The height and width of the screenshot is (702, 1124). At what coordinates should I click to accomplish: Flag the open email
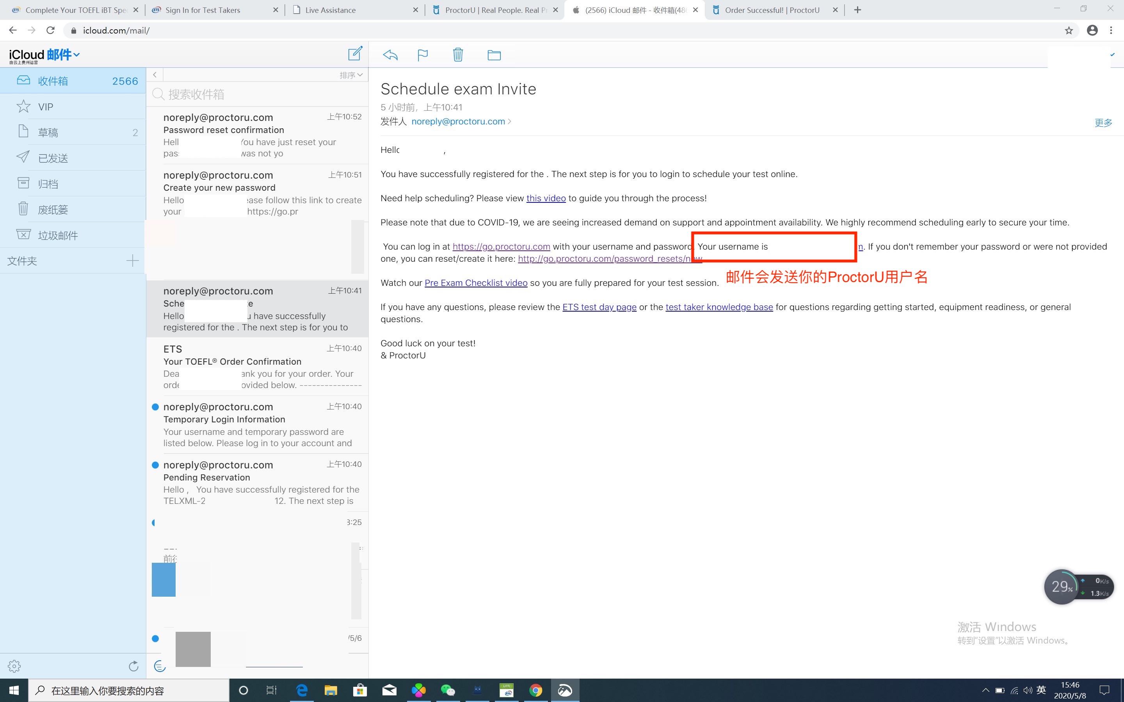coord(423,55)
